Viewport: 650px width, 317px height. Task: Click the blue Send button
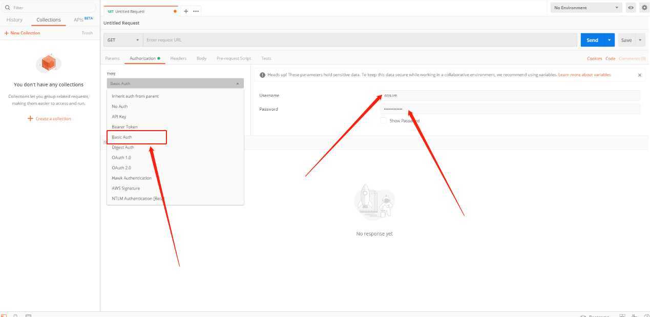(592, 40)
